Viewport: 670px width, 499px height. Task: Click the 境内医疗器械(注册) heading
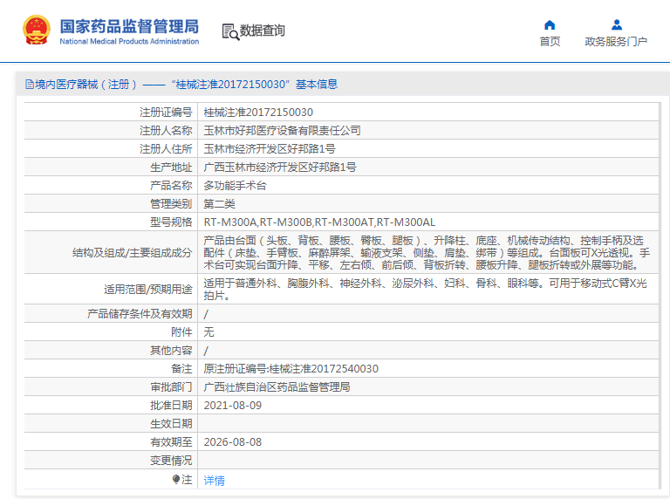tap(181, 84)
